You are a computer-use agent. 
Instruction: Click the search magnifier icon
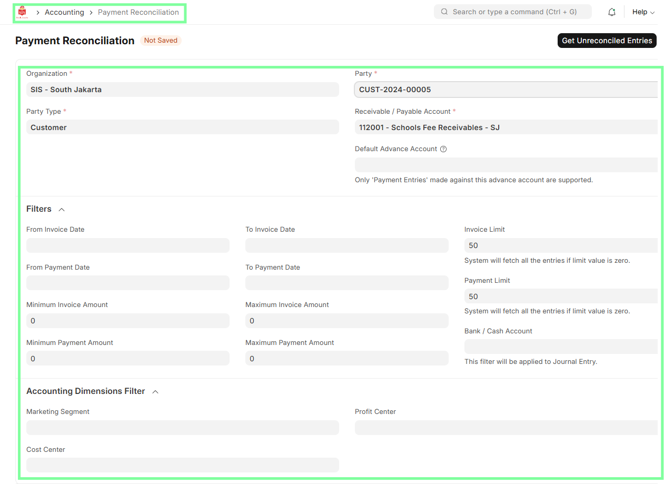pos(444,11)
